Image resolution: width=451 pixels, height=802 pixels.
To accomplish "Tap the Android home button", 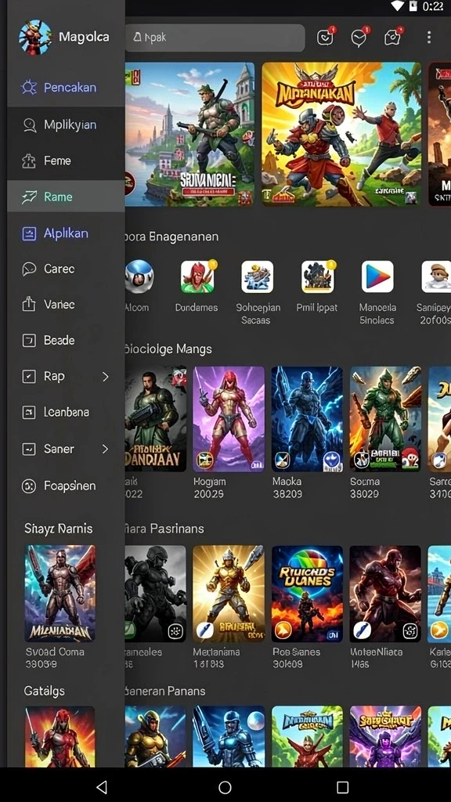I will click(225, 786).
